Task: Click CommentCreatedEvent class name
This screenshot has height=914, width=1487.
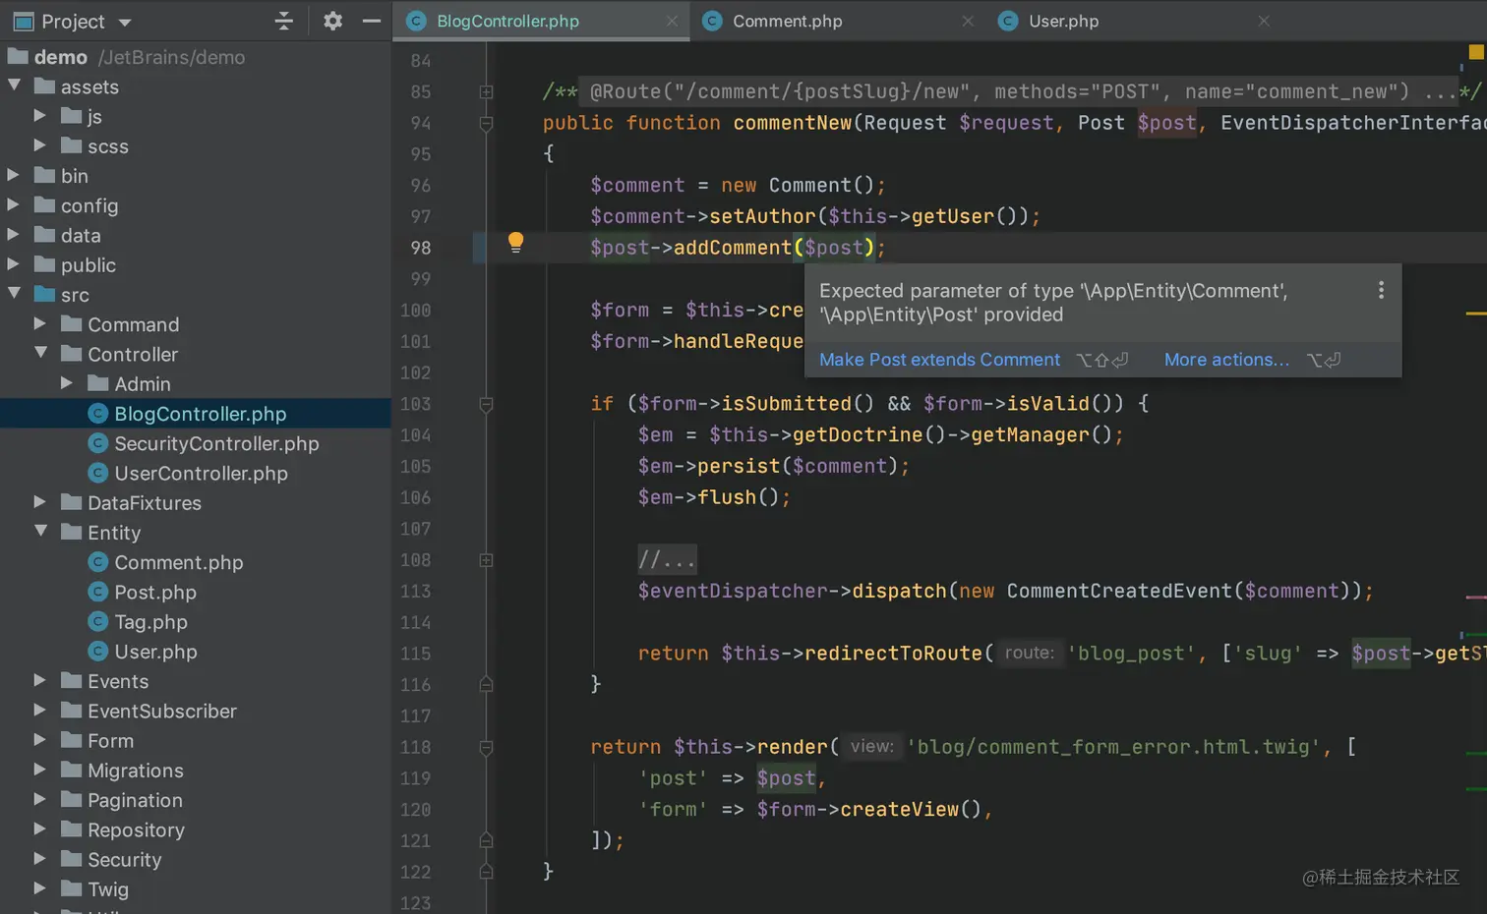Action: [x=1119, y=591]
